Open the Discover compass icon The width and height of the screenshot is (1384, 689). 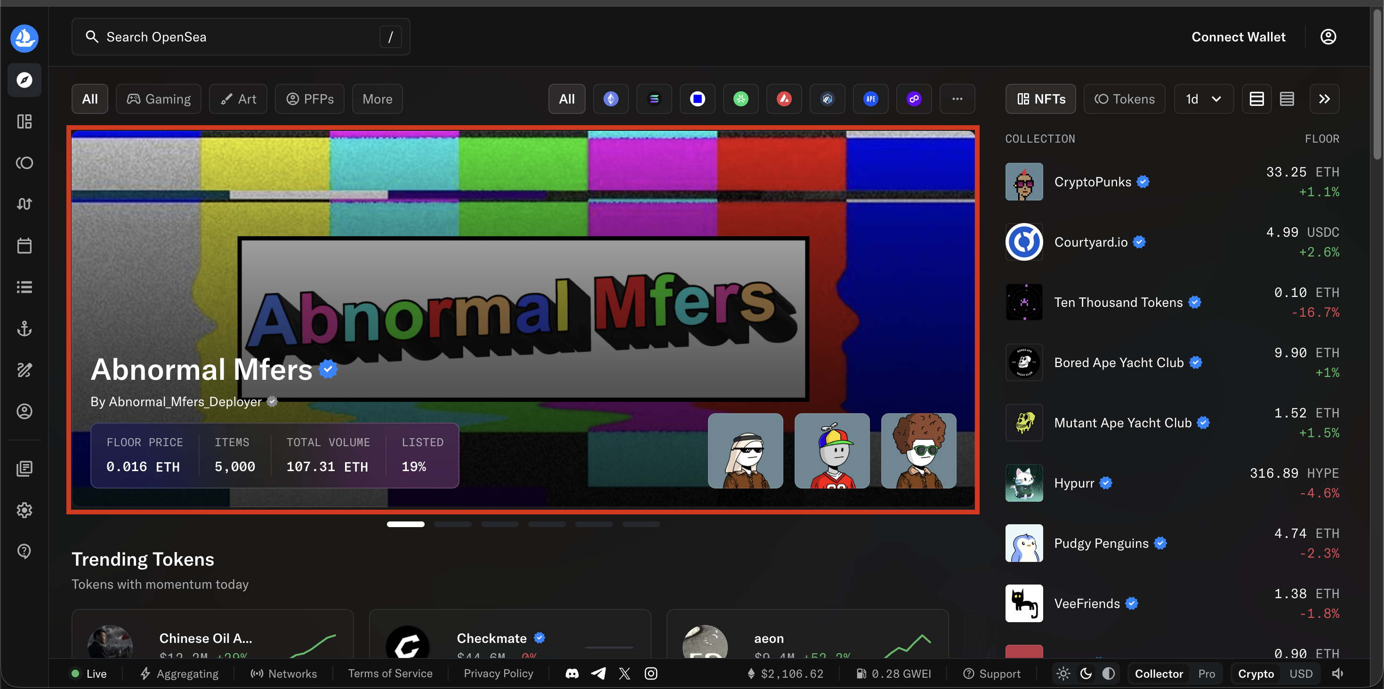click(x=24, y=80)
